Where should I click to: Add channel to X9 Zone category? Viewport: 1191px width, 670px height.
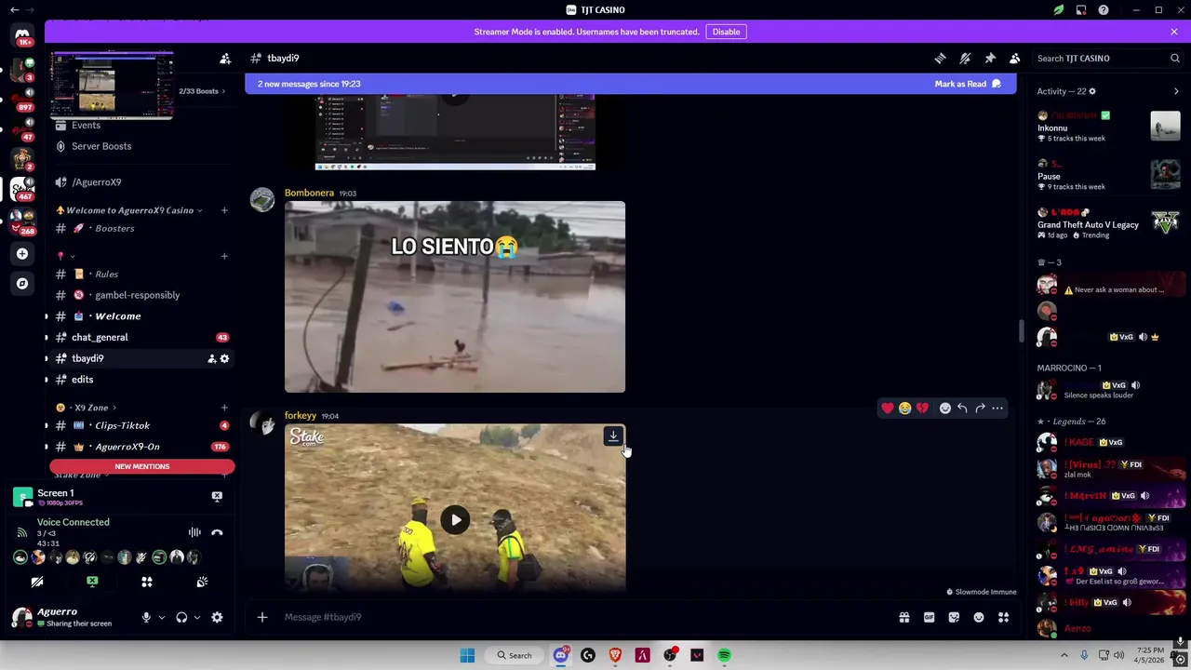pos(224,408)
